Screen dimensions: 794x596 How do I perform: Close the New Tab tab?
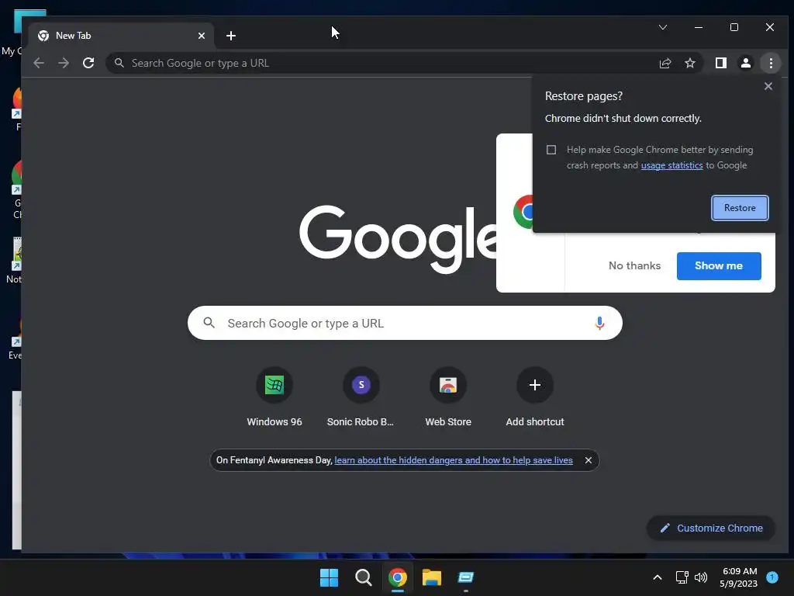202,36
